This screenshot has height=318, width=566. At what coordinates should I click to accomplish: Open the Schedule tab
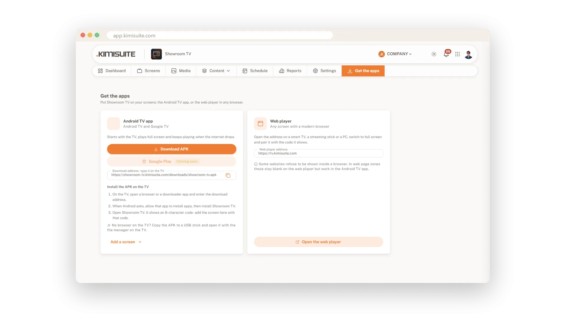[255, 71]
